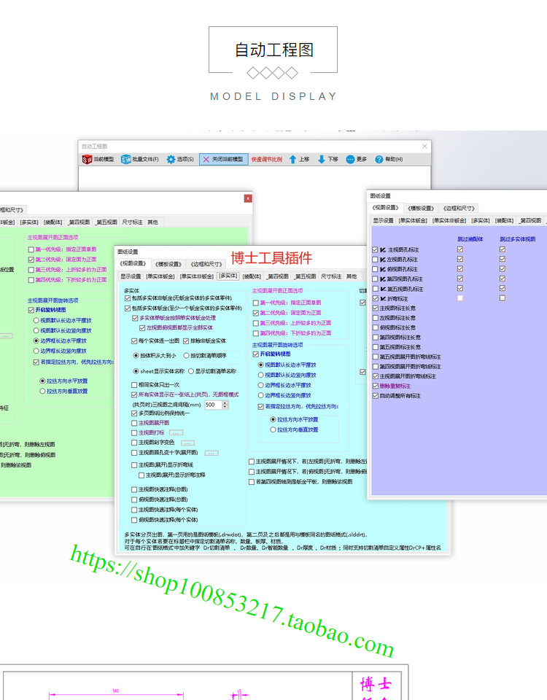The height and width of the screenshot is (700, 547).
Task: Enable 主视图展开图 checkbox in cyan dialog
Action: 134,423
